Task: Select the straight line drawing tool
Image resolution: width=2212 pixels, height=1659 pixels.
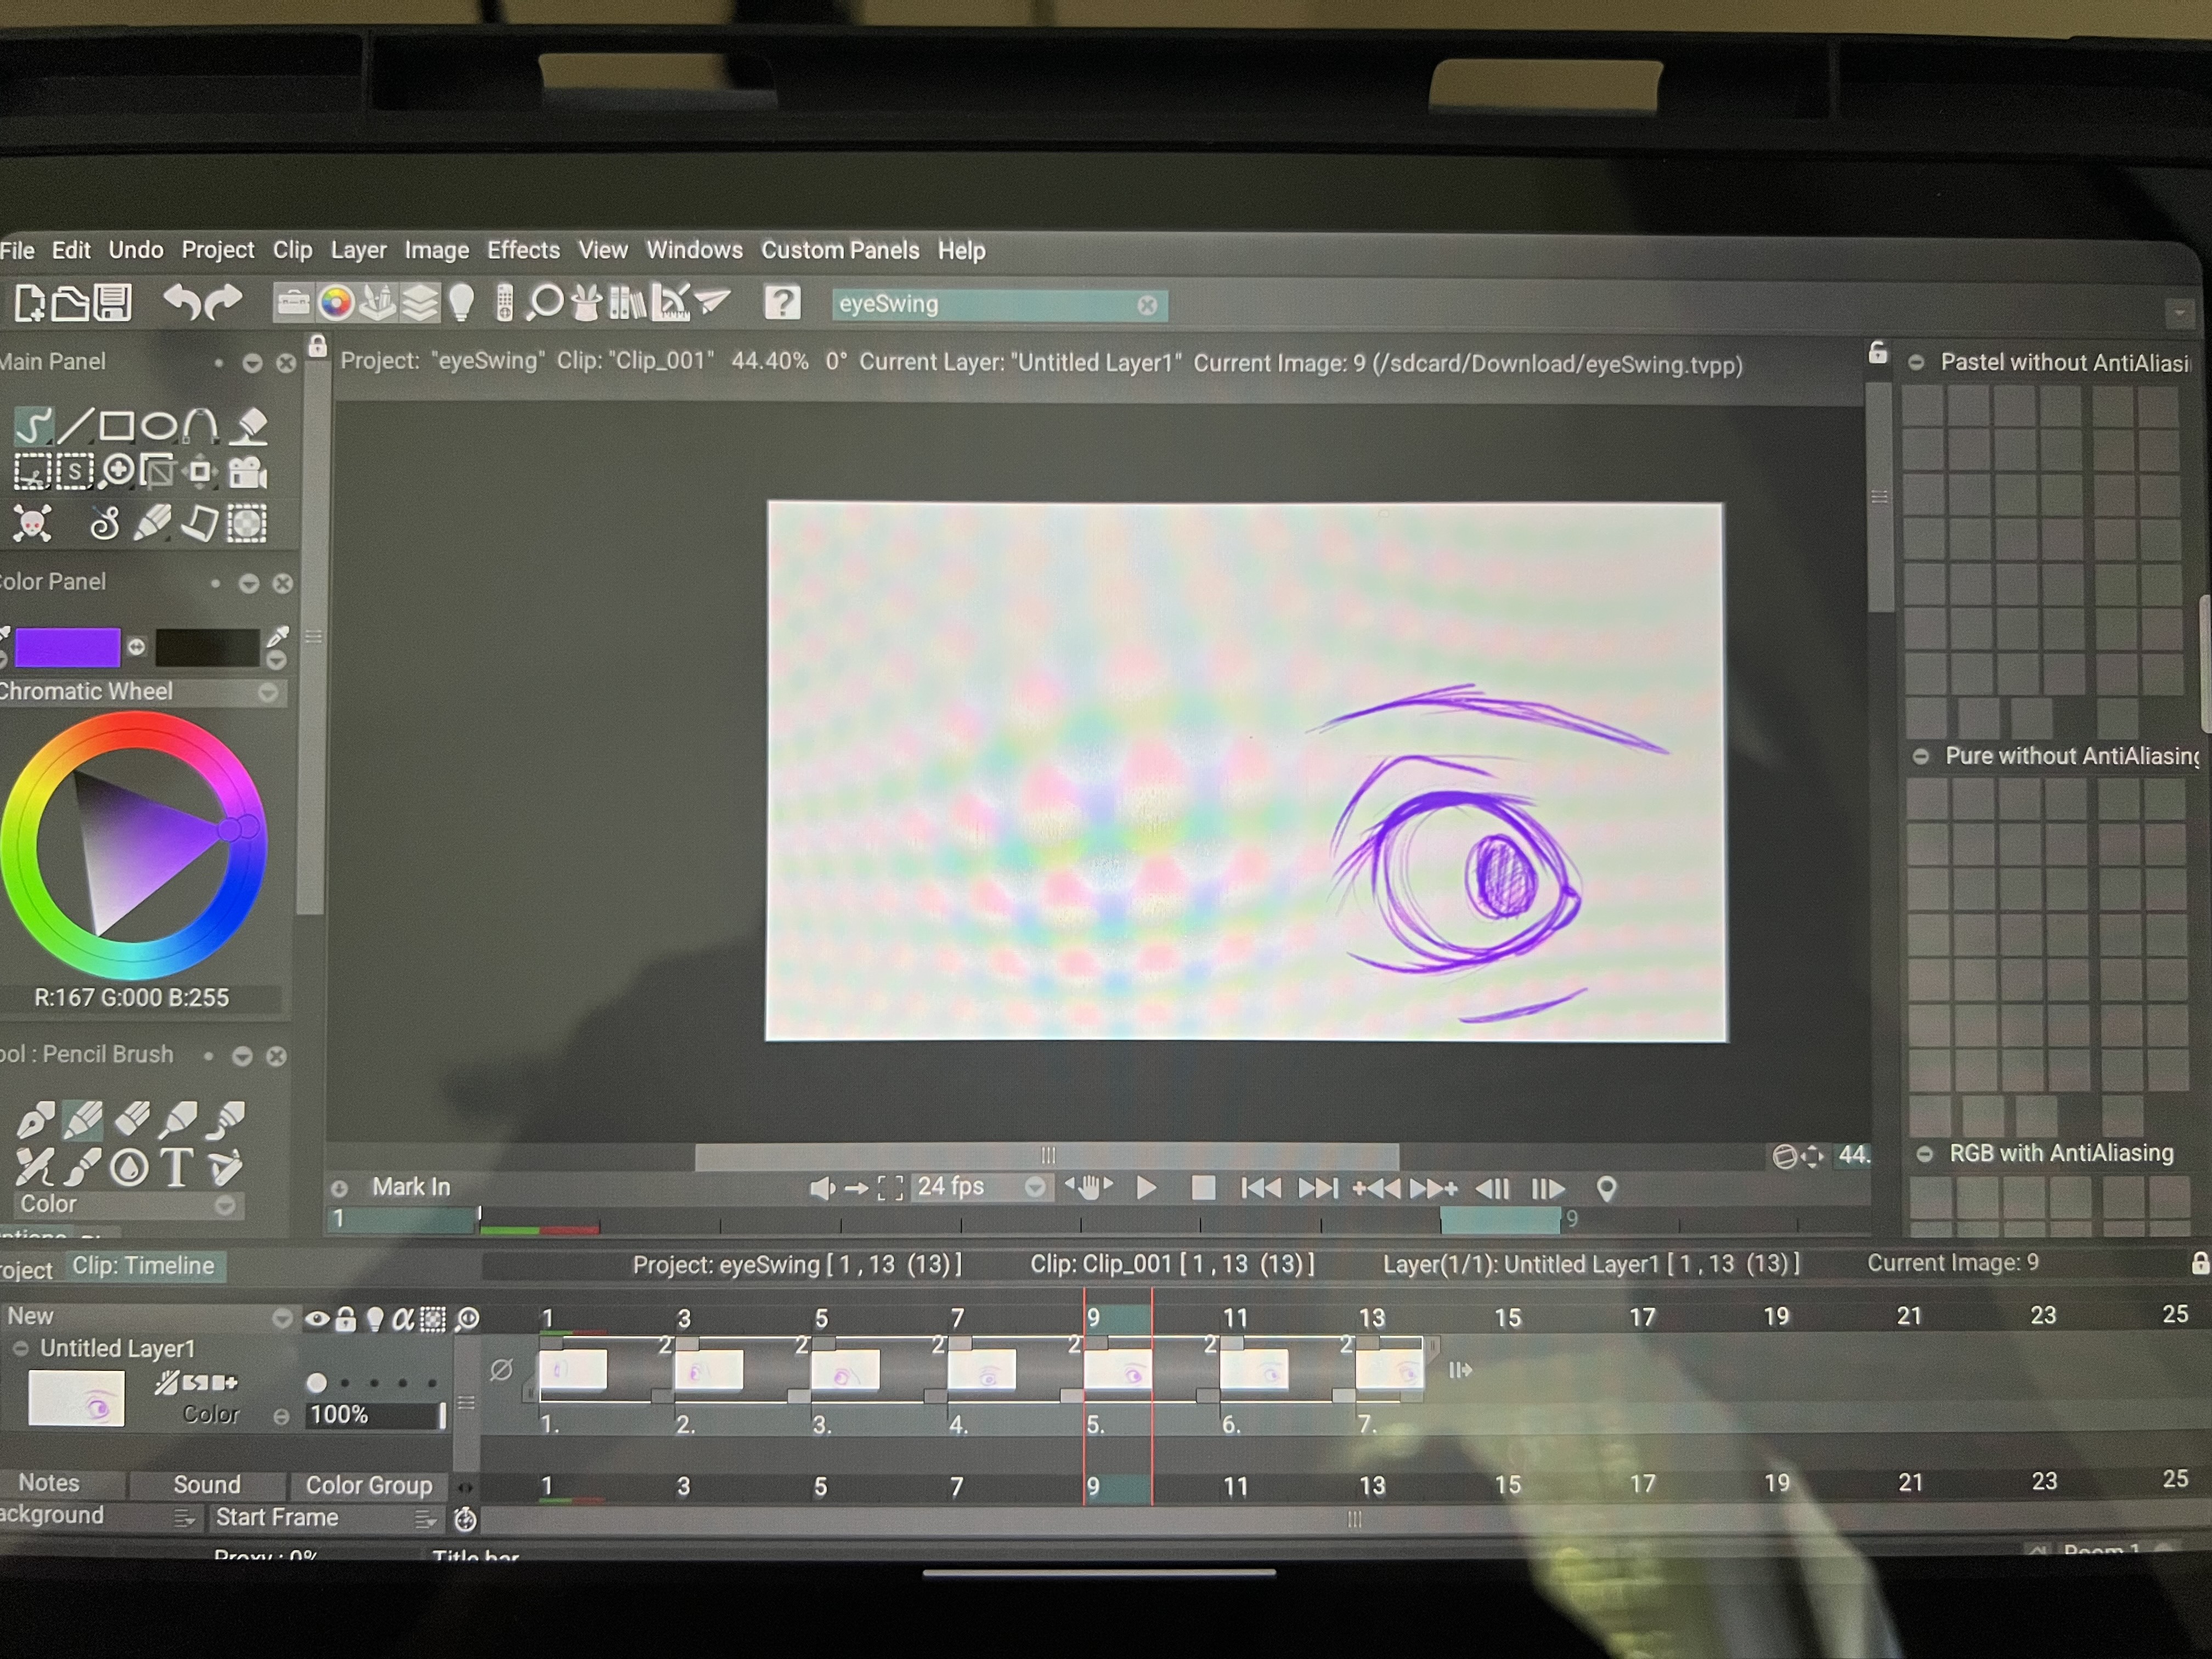Action: point(75,426)
